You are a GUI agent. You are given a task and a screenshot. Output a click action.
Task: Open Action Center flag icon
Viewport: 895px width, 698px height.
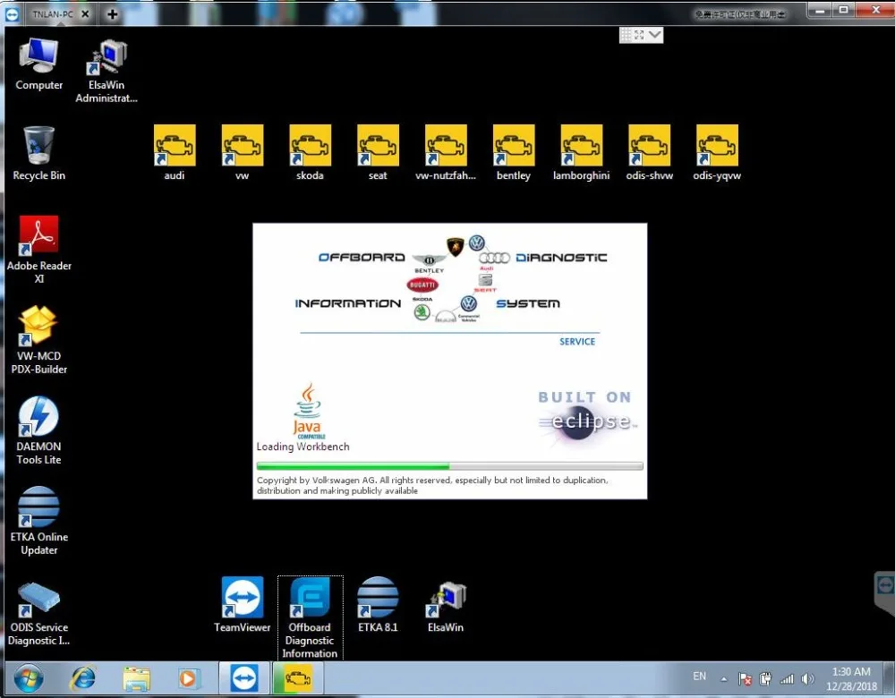pyautogui.click(x=745, y=678)
